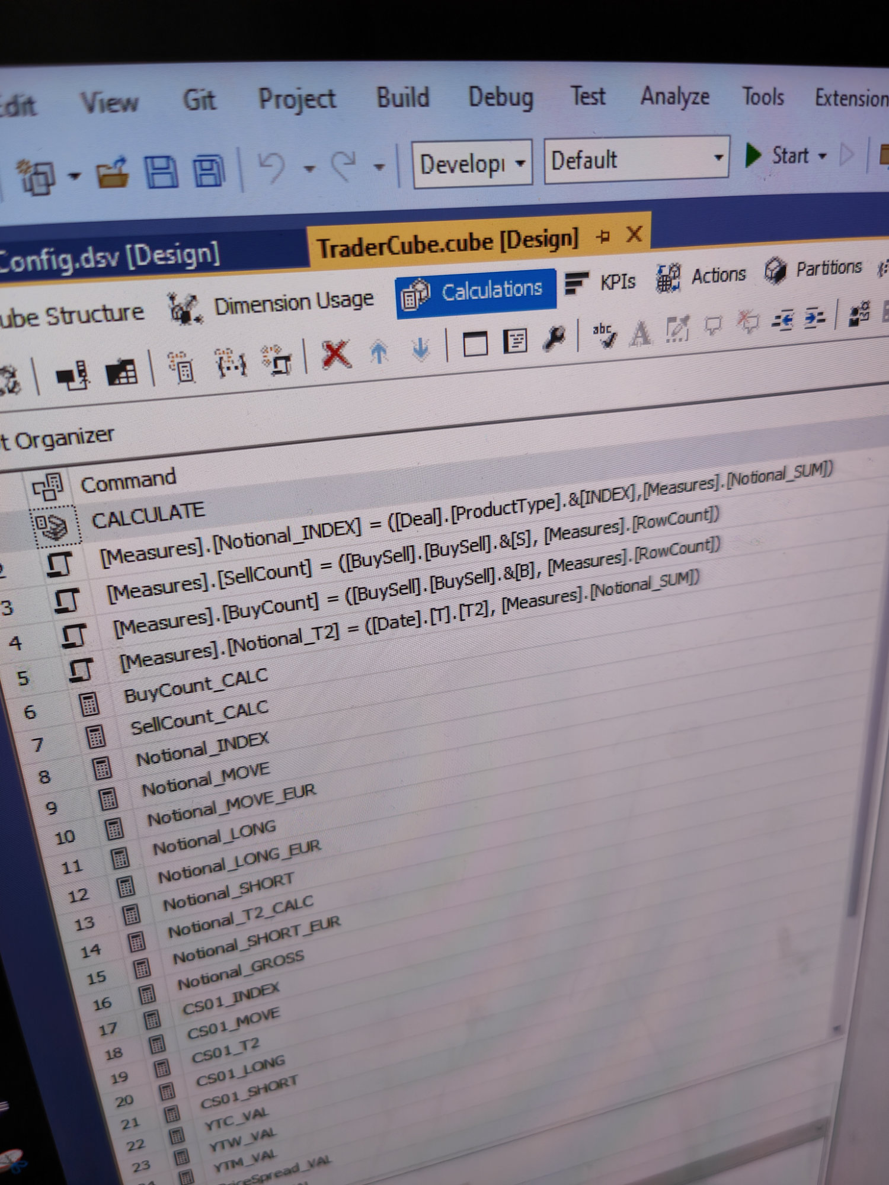Click the Command column header

[x=129, y=481]
